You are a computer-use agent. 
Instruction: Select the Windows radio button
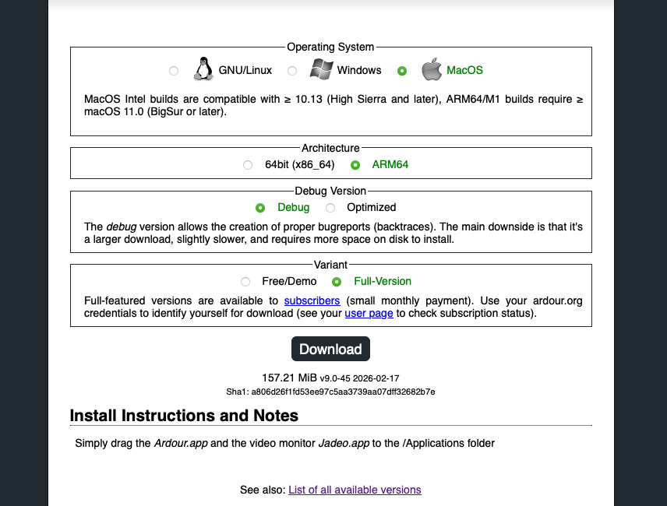click(x=292, y=71)
